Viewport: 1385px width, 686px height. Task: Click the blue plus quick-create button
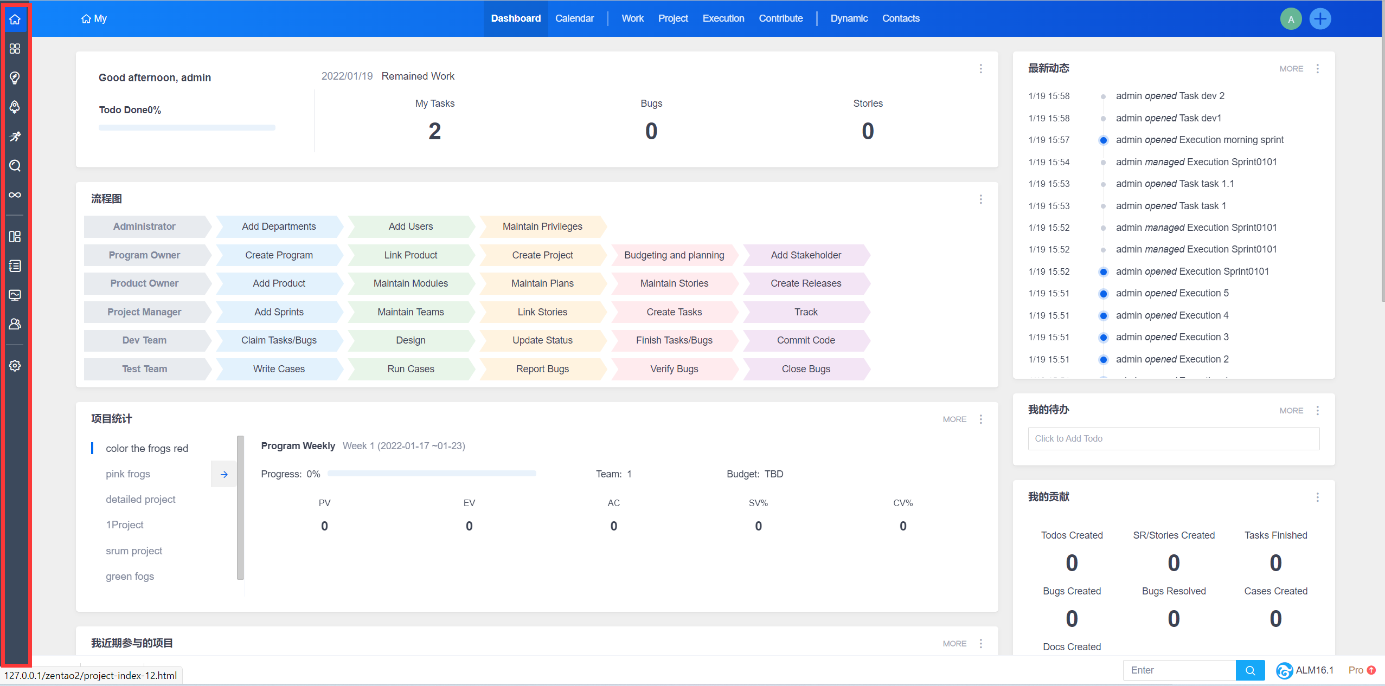coord(1320,19)
